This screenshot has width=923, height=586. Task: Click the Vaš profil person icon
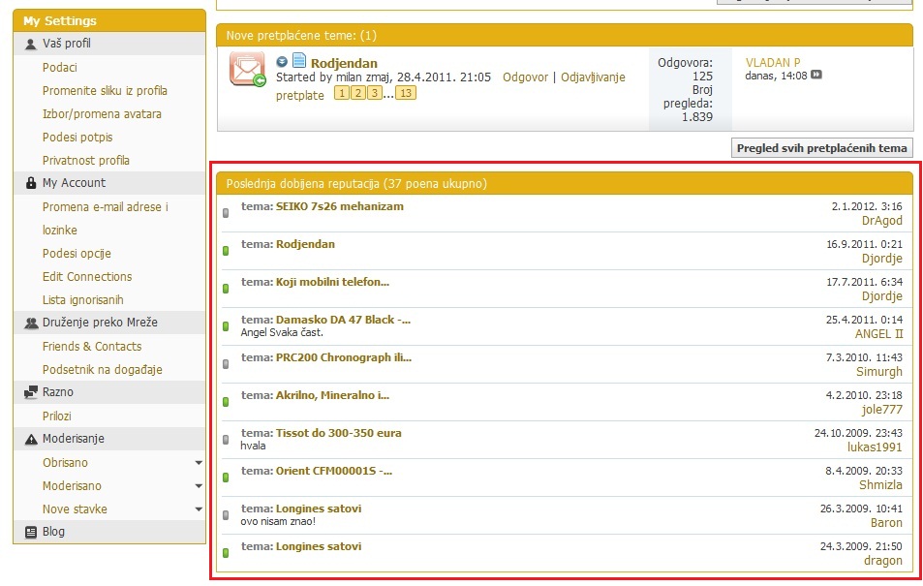(x=31, y=45)
